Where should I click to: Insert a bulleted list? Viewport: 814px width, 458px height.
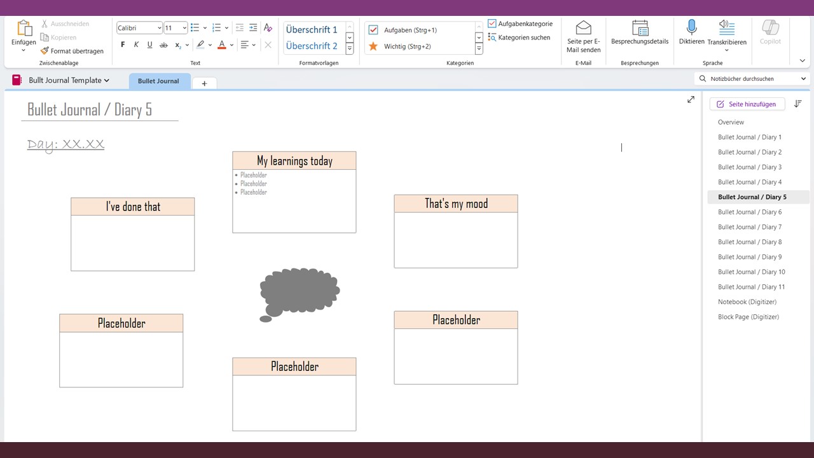tap(195, 27)
